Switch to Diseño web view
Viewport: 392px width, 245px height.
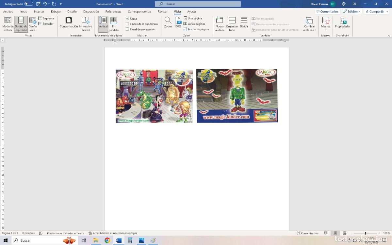pyautogui.click(x=33, y=24)
